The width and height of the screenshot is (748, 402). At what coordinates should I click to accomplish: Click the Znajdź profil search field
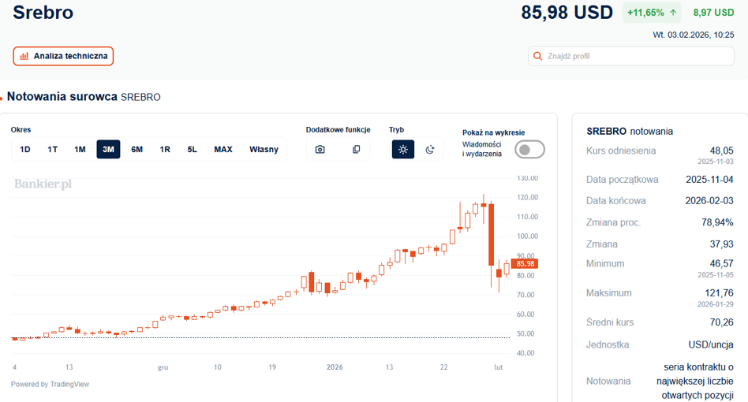tap(630, 56)
